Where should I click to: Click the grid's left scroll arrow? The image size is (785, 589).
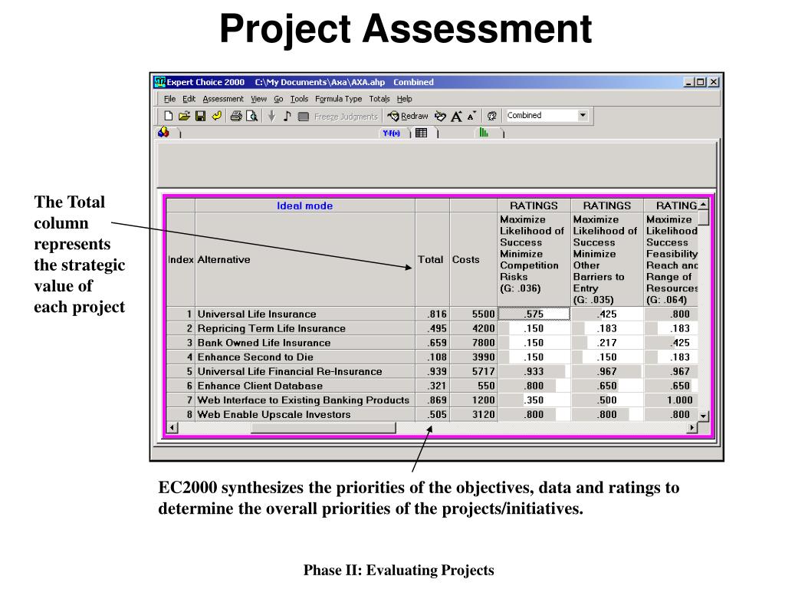point(172,428)
